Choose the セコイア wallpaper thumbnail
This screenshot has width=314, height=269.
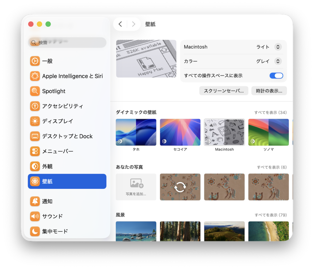(x=180, y=132)
